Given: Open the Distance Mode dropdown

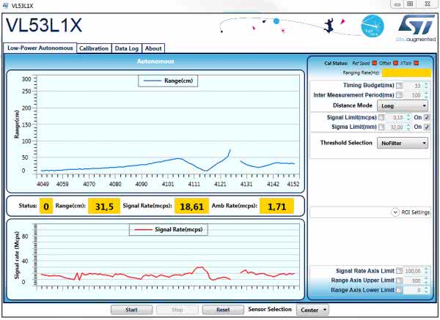Looking at the screenshot, I should pos(403,105).
